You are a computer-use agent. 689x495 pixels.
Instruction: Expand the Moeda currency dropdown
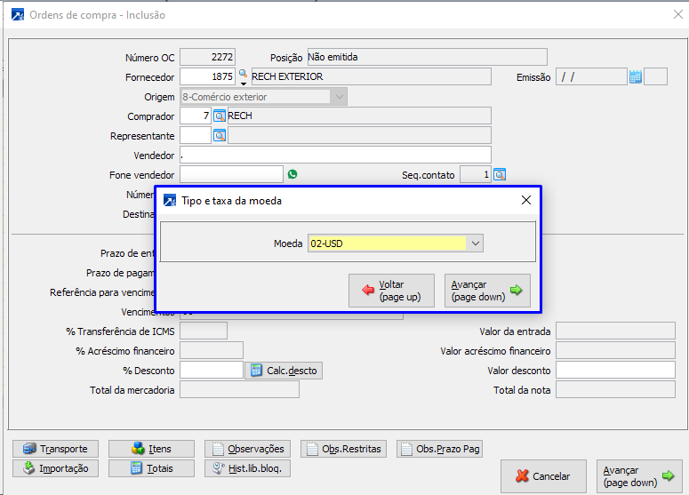[476, 244]
